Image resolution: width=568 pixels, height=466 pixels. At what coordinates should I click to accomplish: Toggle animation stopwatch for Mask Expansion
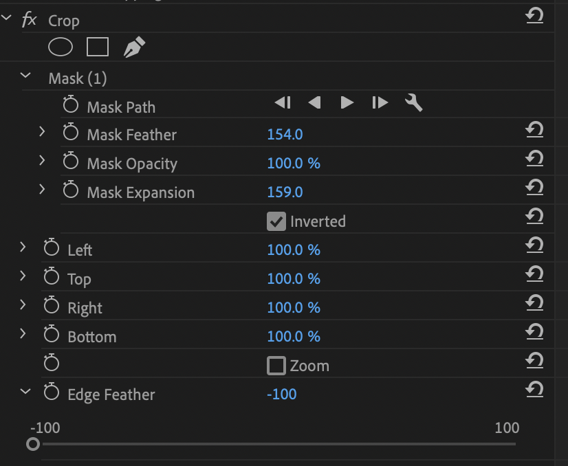pyautogui.click(x=71, y=190)
